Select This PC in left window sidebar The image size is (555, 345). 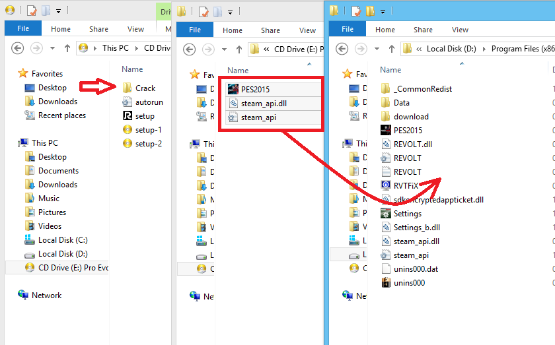point(38,142)
